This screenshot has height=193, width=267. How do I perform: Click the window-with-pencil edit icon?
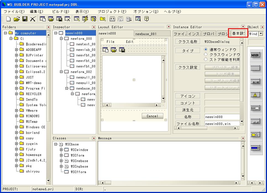click(77, 19)
